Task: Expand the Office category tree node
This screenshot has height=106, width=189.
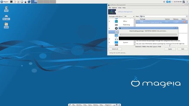Action: (109, 21)
